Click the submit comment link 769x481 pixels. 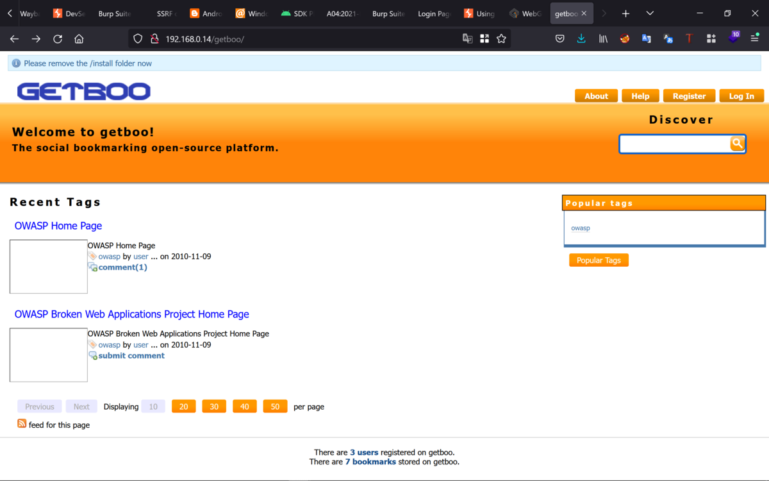(131, 355)
